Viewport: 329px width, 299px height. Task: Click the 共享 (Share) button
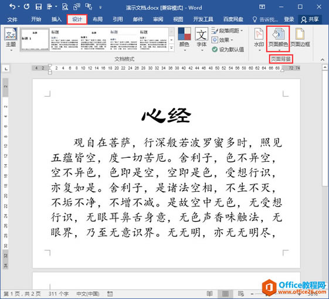[310, 19]
